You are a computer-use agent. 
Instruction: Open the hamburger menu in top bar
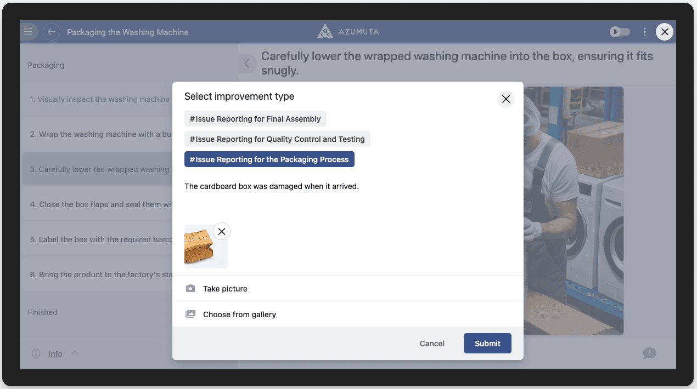28,32
